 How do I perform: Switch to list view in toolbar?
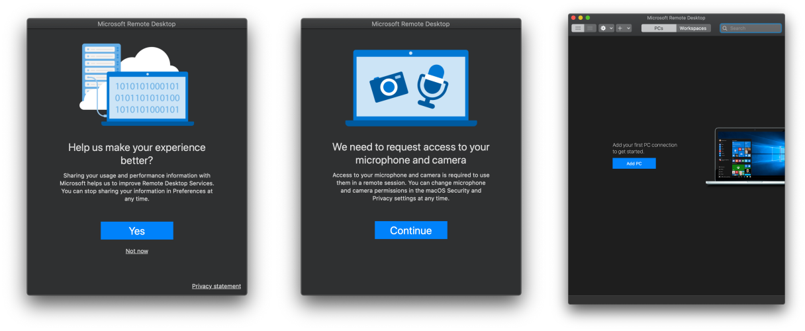590,28
